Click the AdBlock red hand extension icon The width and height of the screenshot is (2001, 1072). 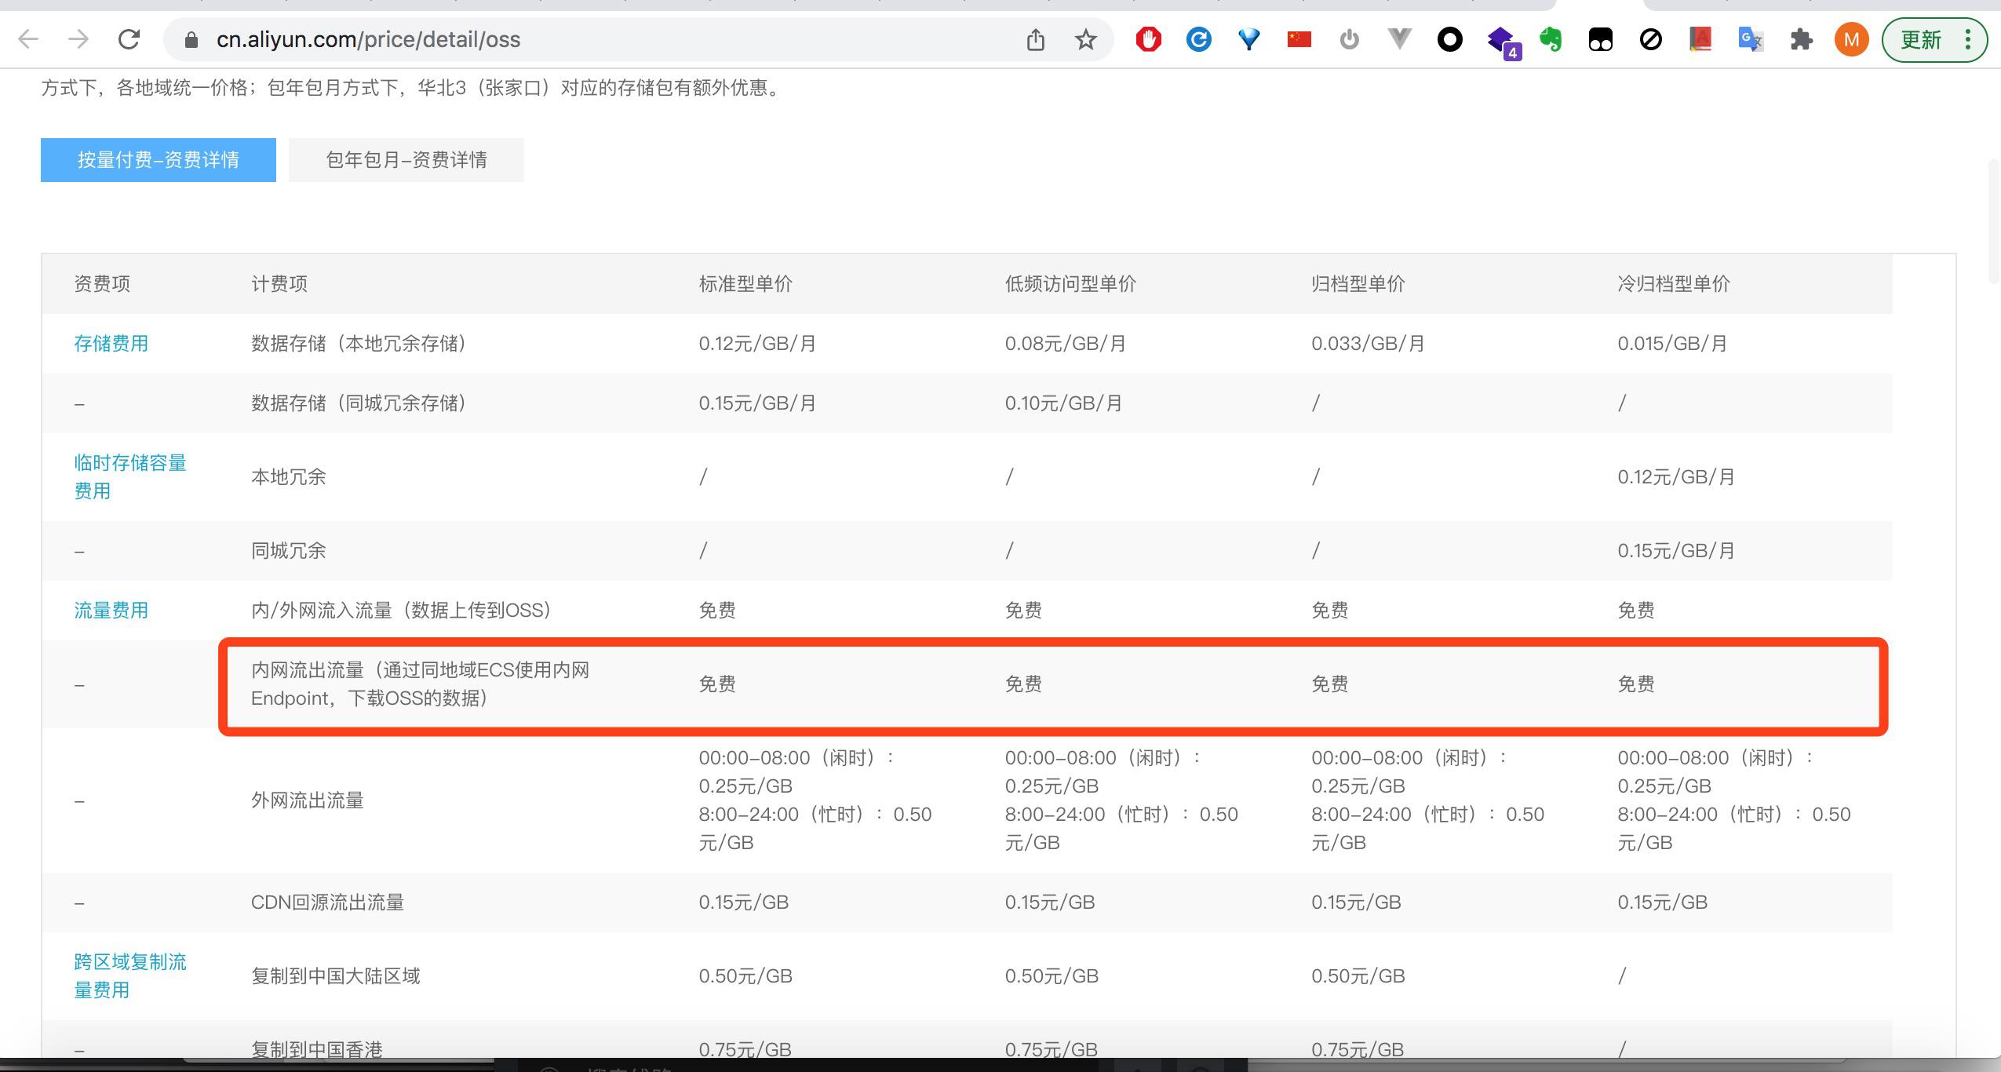(1148, 39)
